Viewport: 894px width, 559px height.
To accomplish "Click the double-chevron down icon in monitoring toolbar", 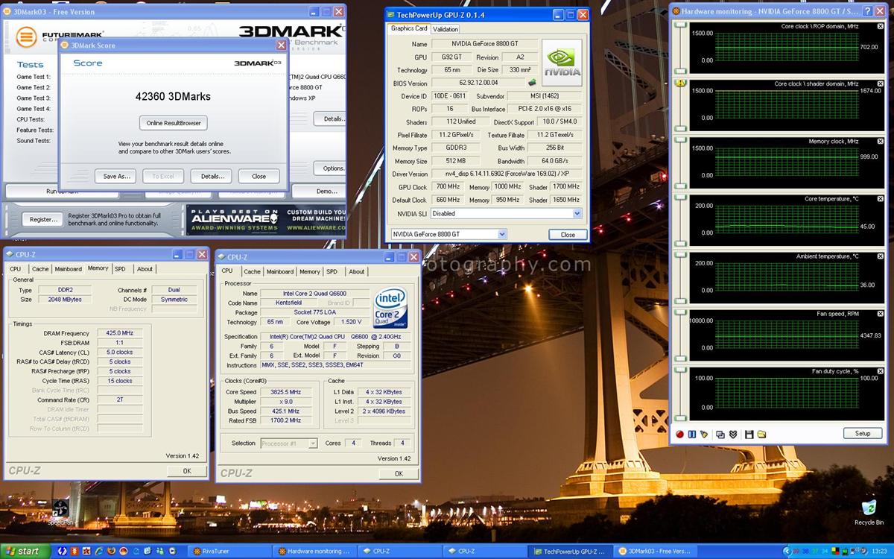I will (x=732, y=434).
